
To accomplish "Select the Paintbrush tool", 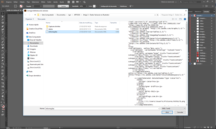I will (2, 42).
